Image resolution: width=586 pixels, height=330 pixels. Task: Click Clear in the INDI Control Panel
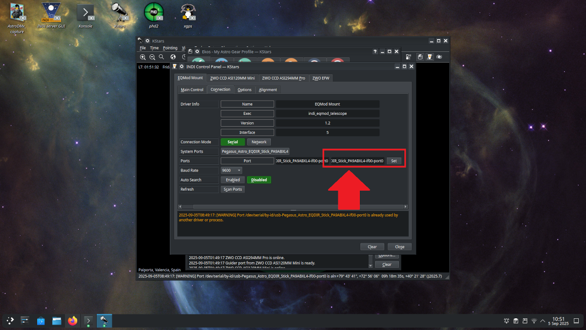372,246
